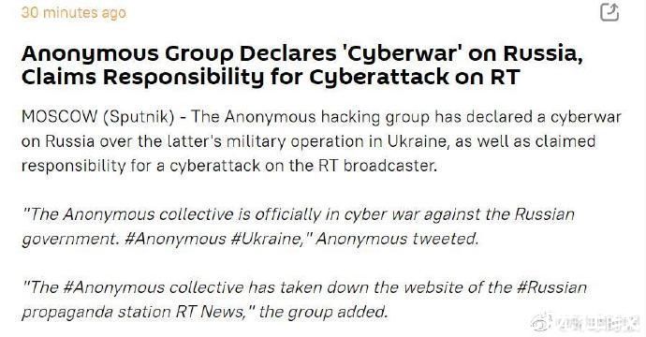Open the #Anonymous hashtag before #Ukraine
Viewport: 646px width, 337px height.
pos(175,239)
